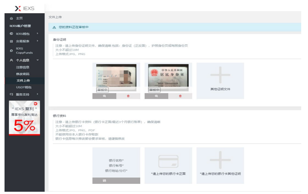Click the 大小不超过10M note under 身份证明
308x194 pixels.
pos(67,50)
